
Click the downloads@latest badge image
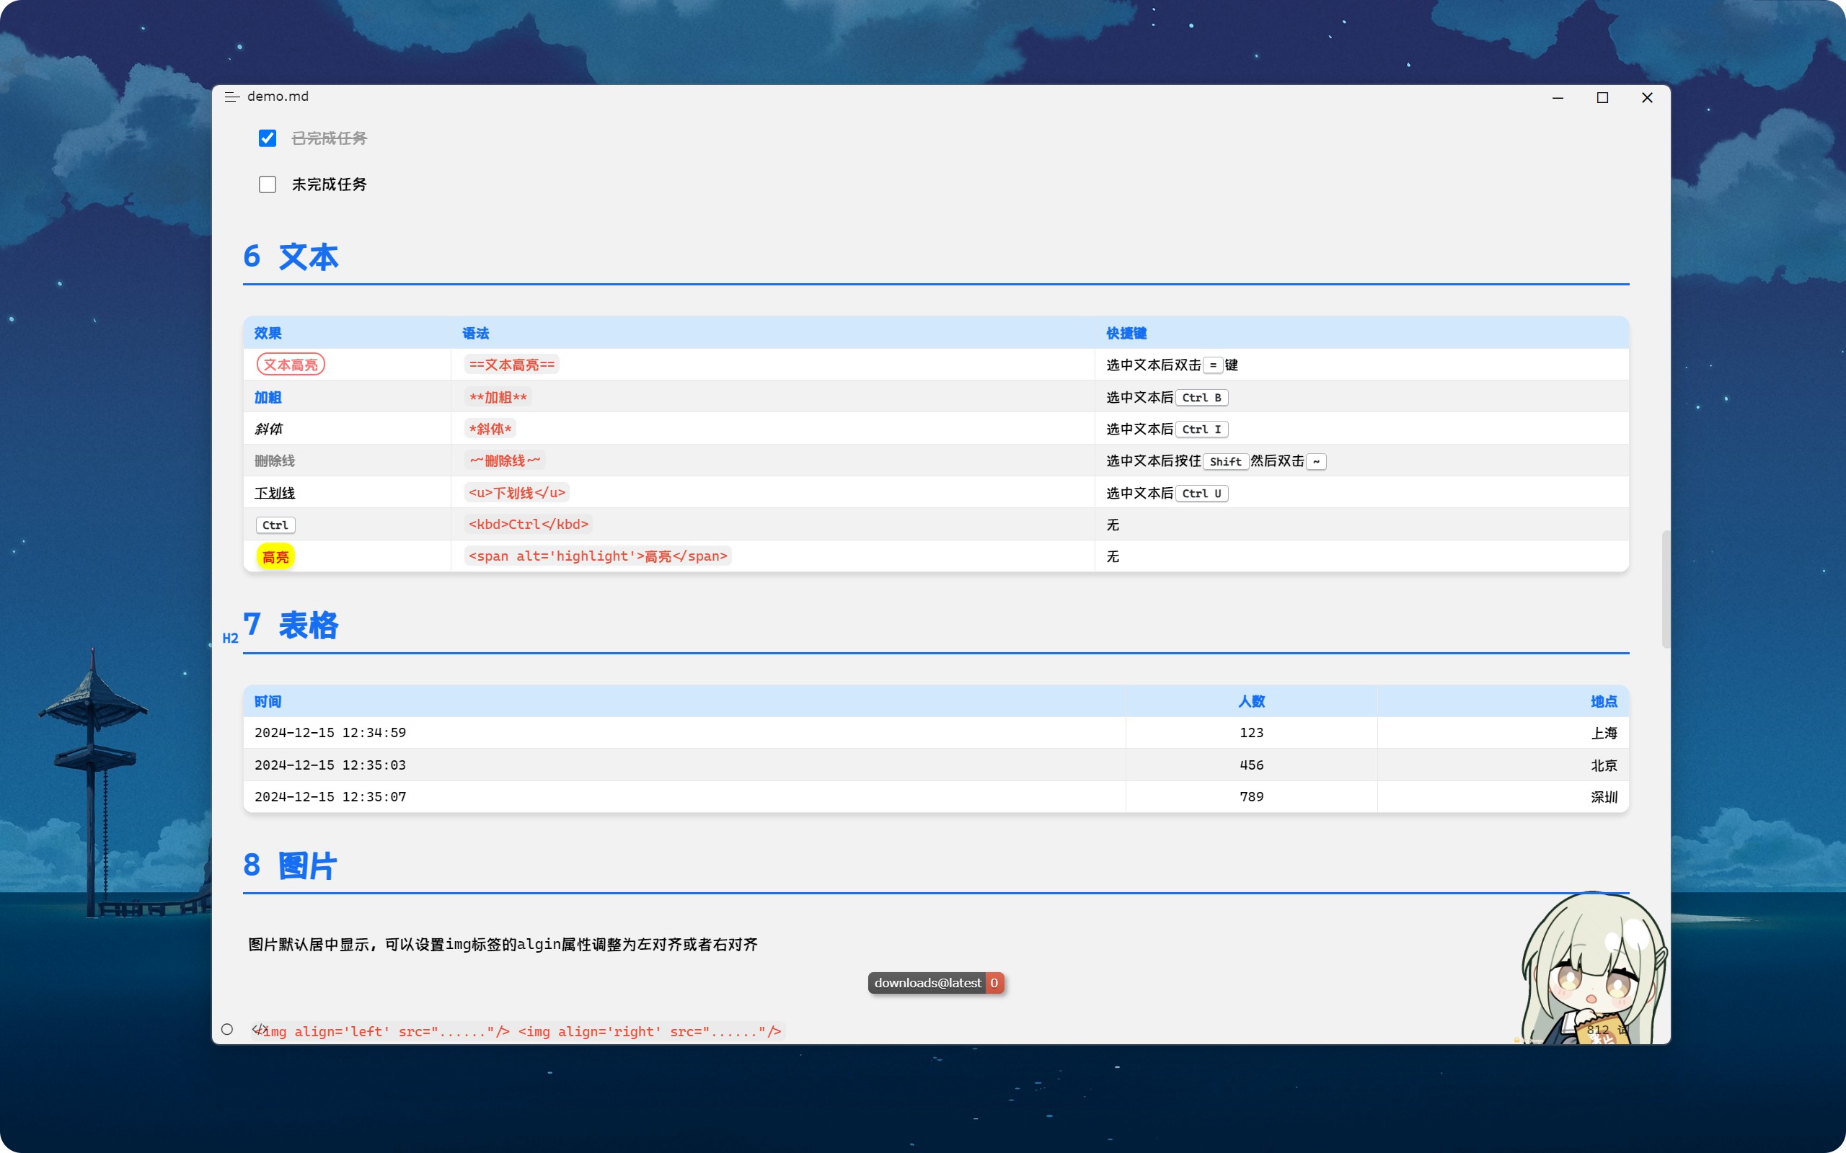click(935, 983)
